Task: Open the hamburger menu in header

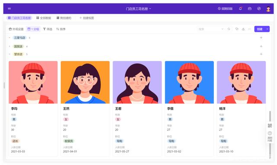Action: [10, 9]
